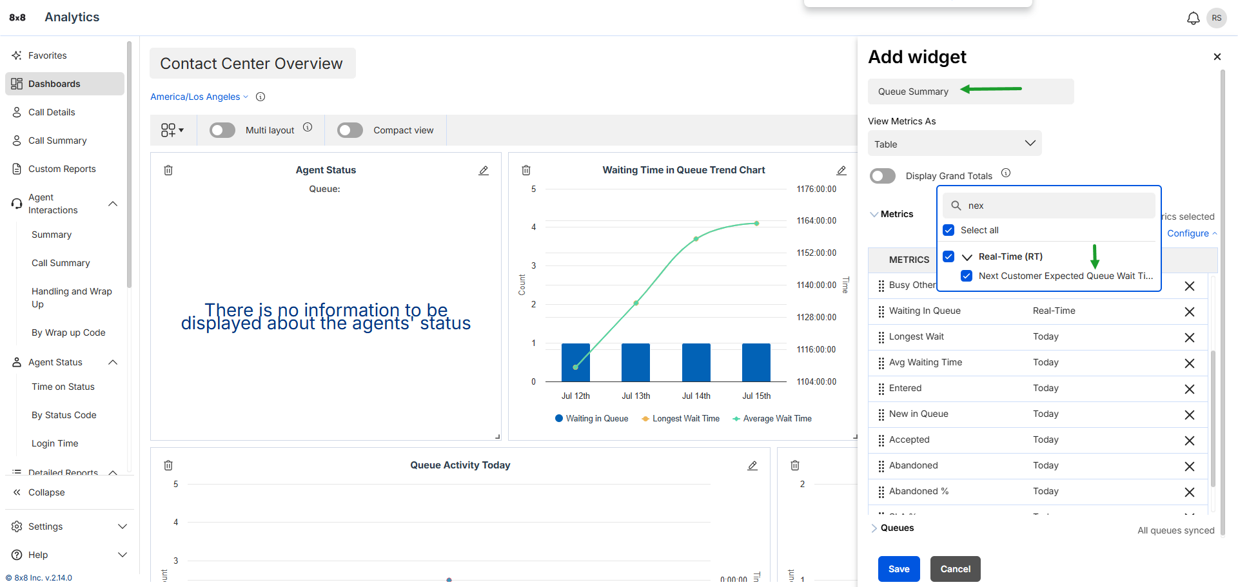Cancel adding the widget

(956, 569)
